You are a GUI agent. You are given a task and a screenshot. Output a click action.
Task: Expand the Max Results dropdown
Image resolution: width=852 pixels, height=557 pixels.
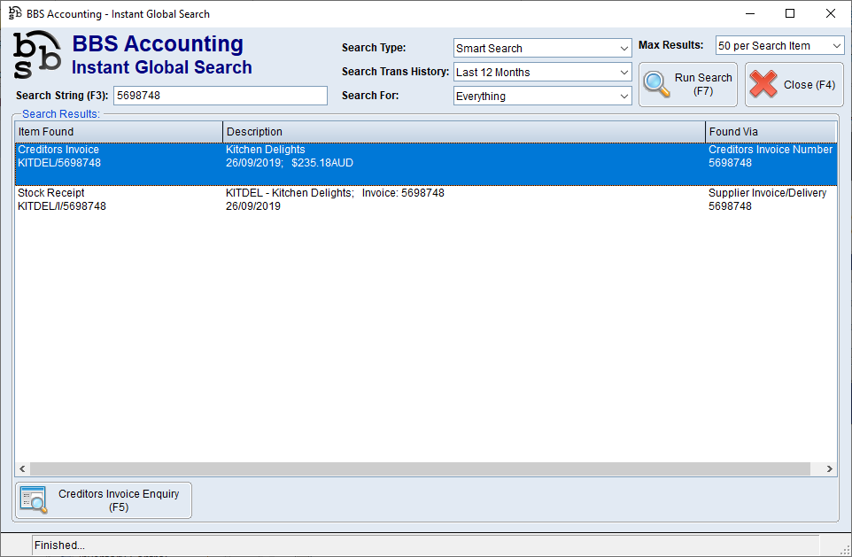[x=779, y=45]
